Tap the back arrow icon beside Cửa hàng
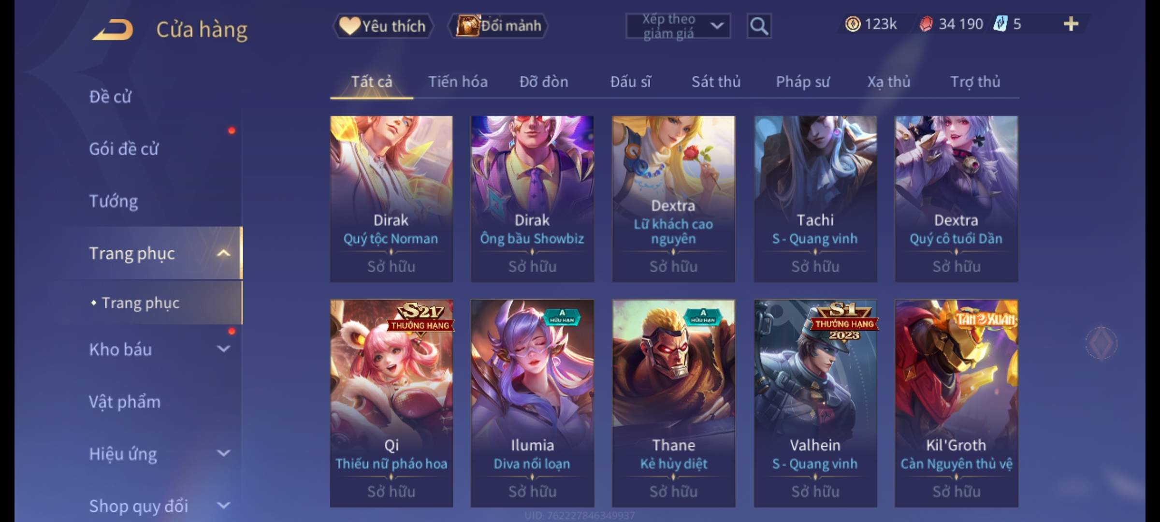This screenshot has height=522, width=1160. pos(113,29)
